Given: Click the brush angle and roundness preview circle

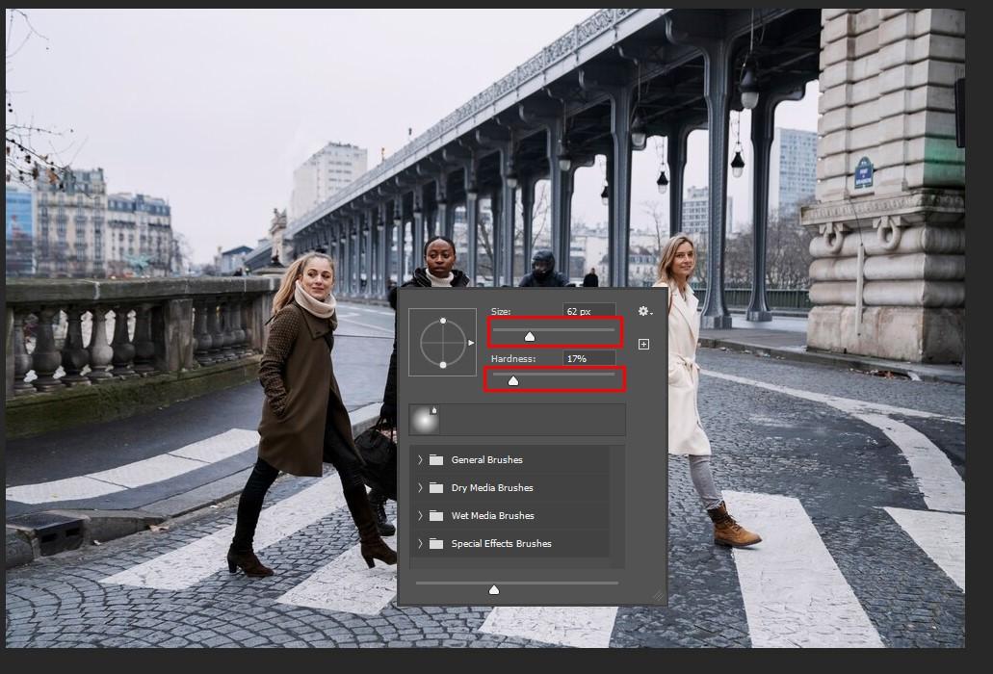Looking at the screenshot, I should (443, 343).
